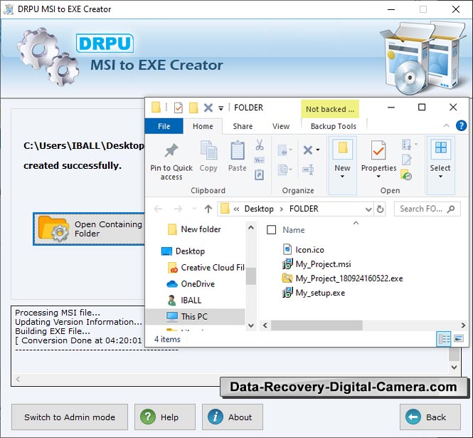Click the Up one level arrow
This screenshot has height=438, width=473.
[208, 209]
